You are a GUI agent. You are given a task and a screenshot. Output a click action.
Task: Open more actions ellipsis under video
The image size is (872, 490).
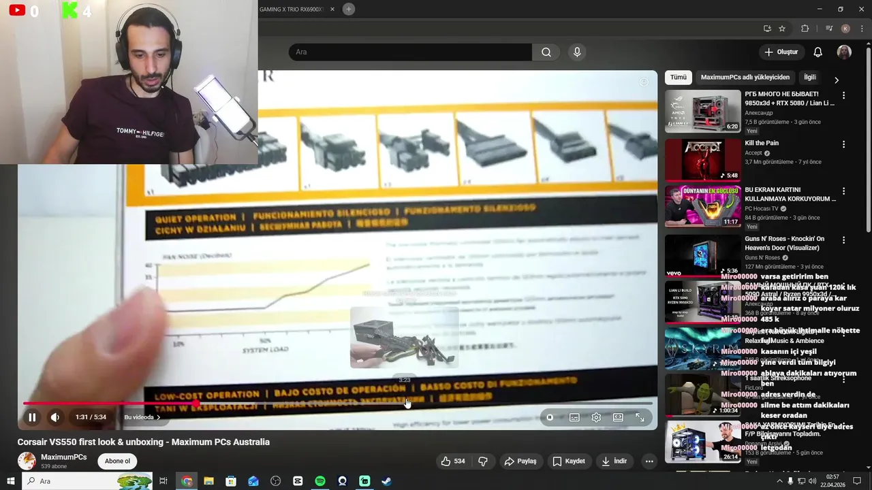649,461
